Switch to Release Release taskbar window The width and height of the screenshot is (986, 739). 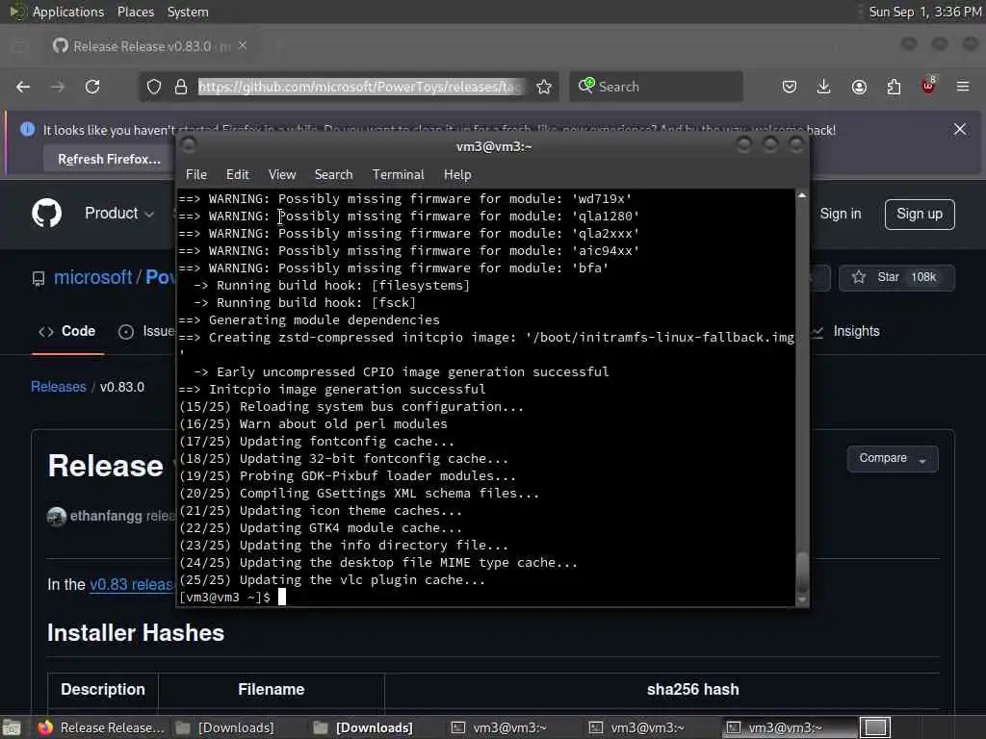[100, 727]
